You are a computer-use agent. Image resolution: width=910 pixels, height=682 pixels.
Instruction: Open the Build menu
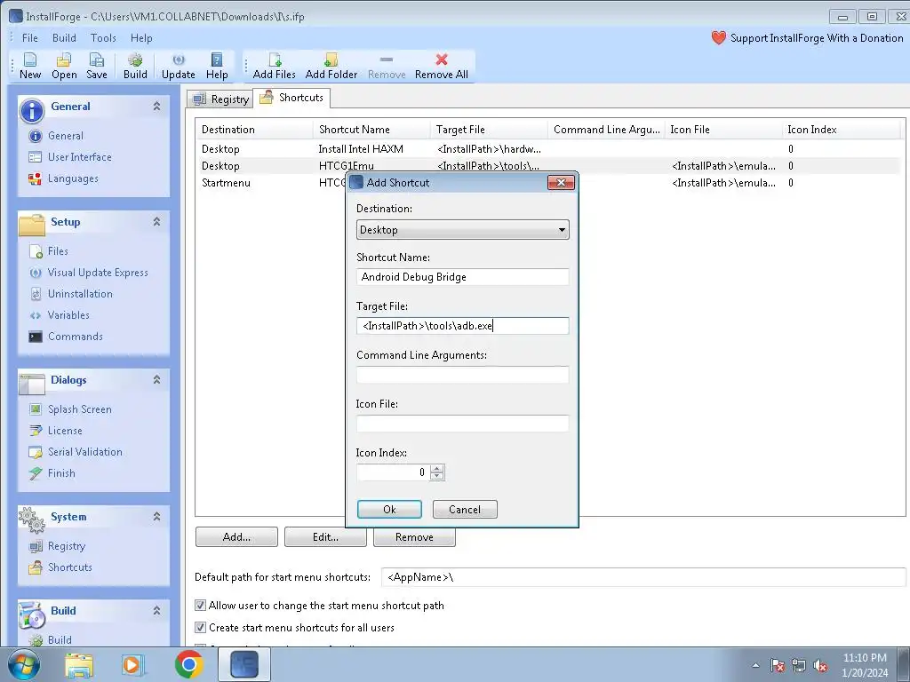click(x=64, y=38)
